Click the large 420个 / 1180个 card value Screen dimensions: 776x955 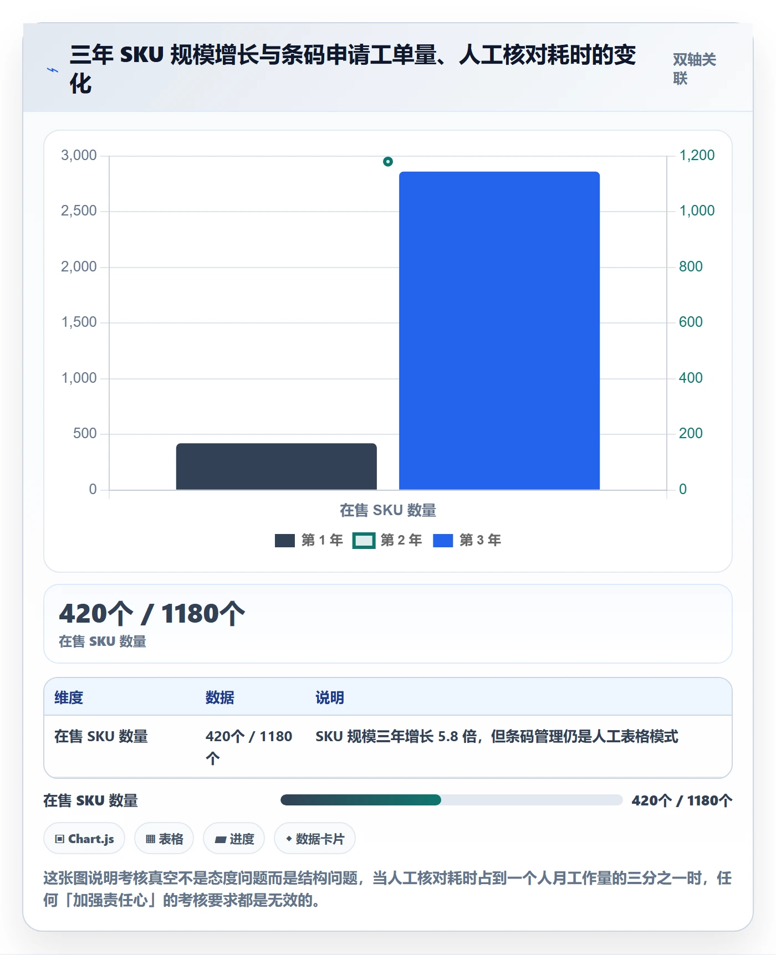pyautogui.click(x=152, y=614)
